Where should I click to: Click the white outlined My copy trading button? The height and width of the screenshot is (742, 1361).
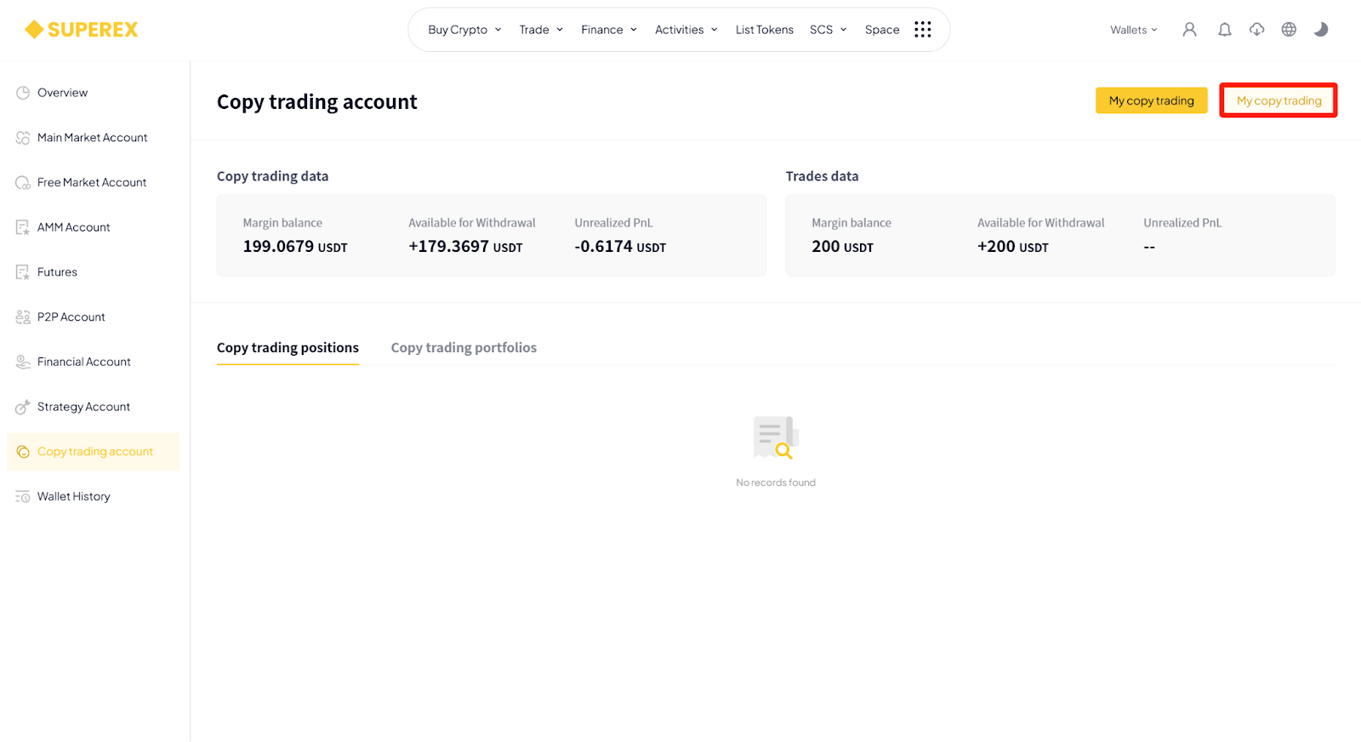1278,100
